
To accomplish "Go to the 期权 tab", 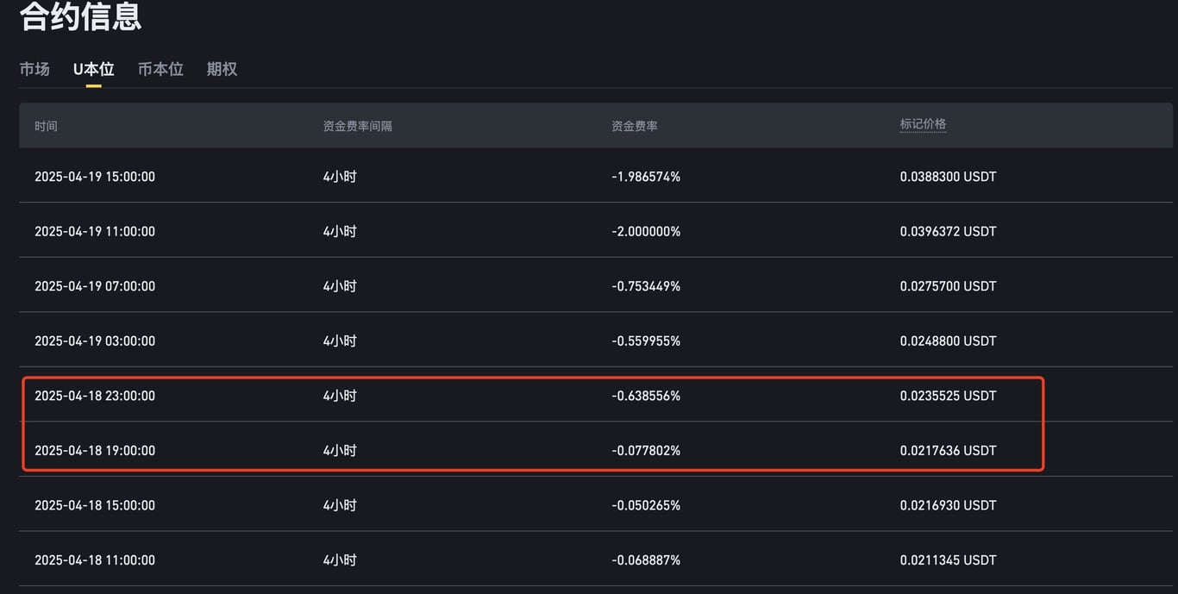I will tap(222, 69).
